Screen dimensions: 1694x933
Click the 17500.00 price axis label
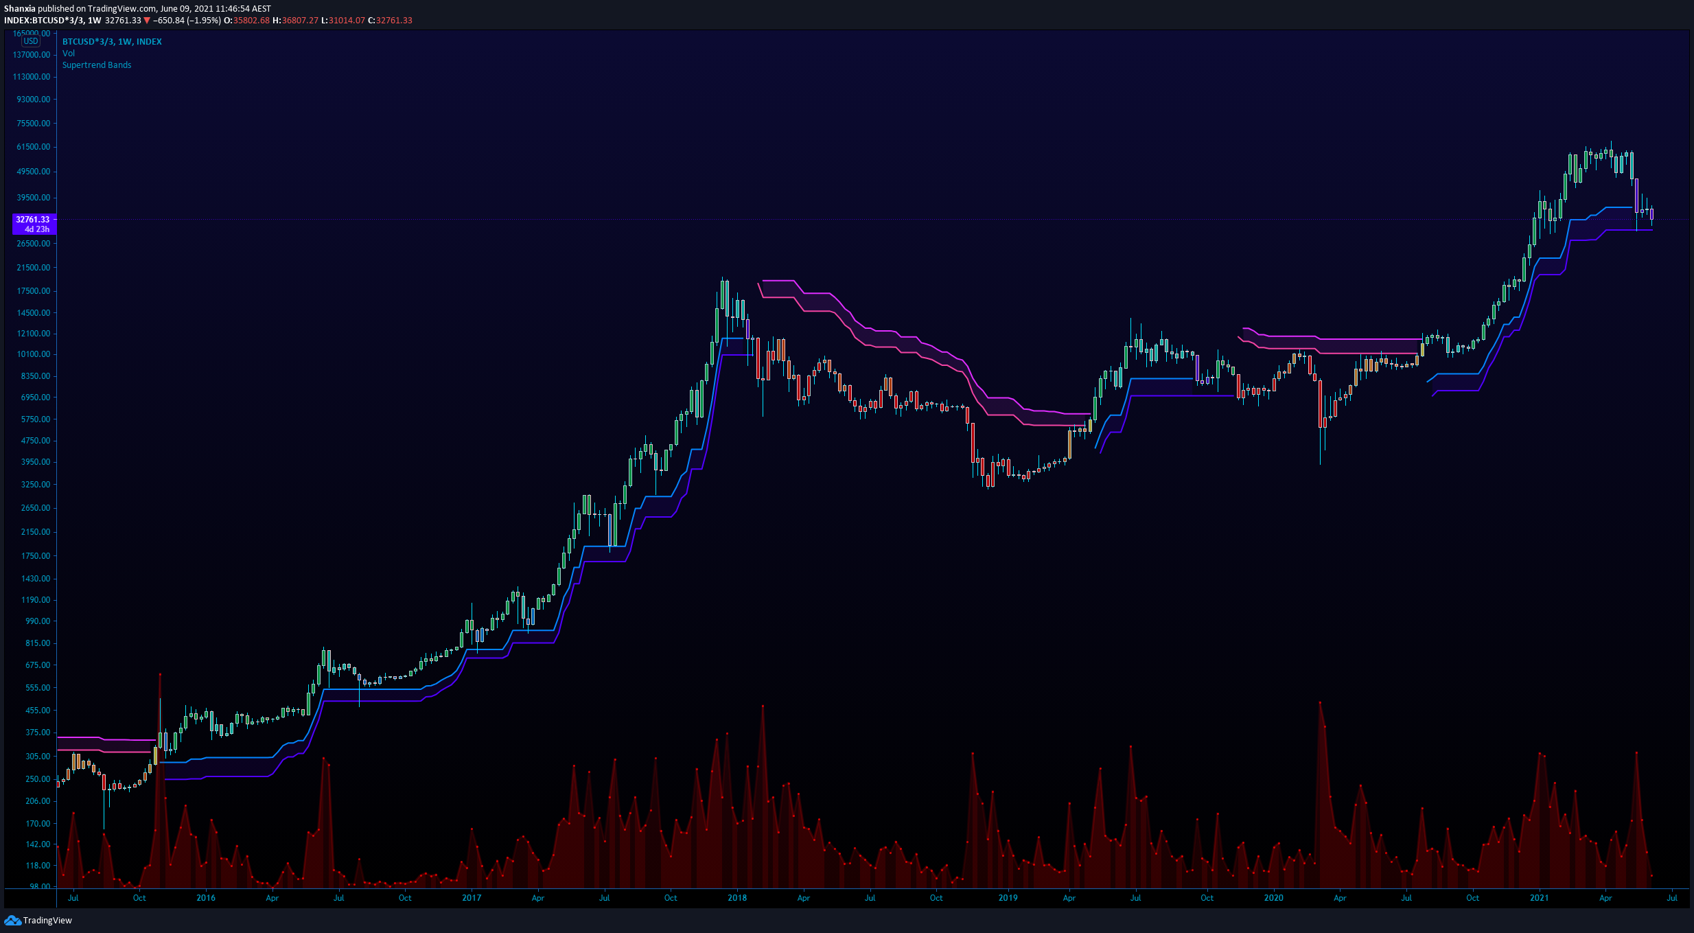click(x=34, y=291)
